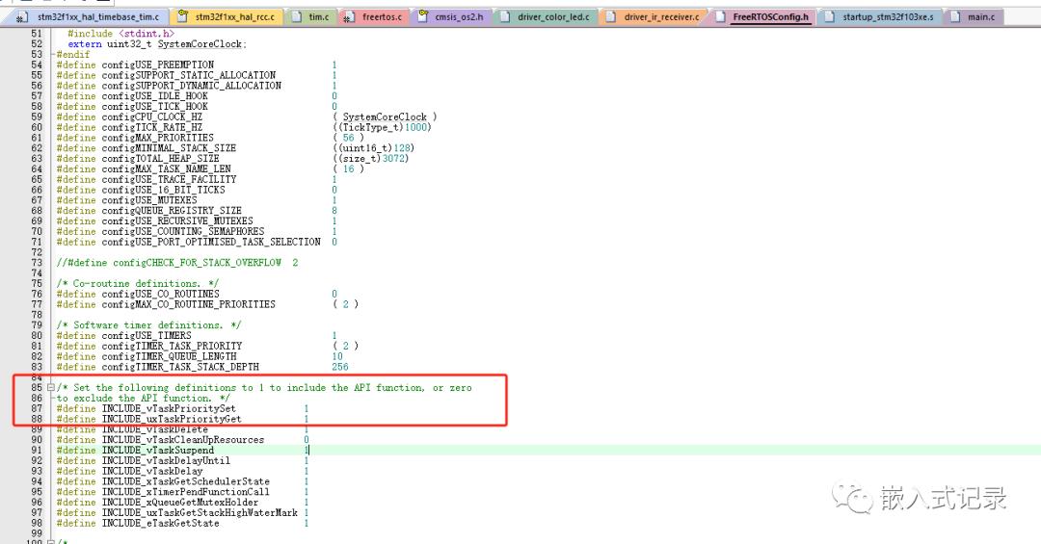Click configTIMER_TASK_PRIORITY macro name
The height and width of the screenshot is (544, 1041).
172,347
